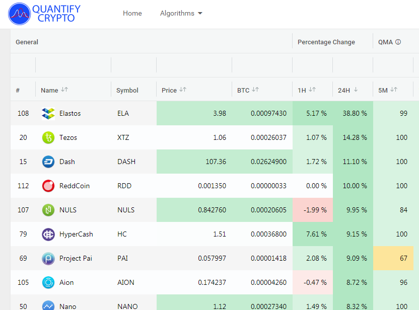Image resolution: width=419 pixels, height=310 pixels.
Task: Select the Project Pai name
Action: click(x=76, y=259)
